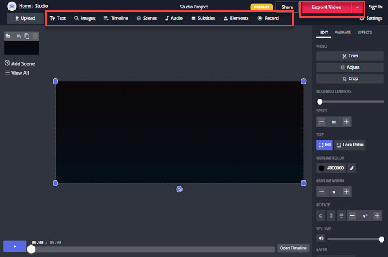
Task: Click the Share button
Action: 287,7
